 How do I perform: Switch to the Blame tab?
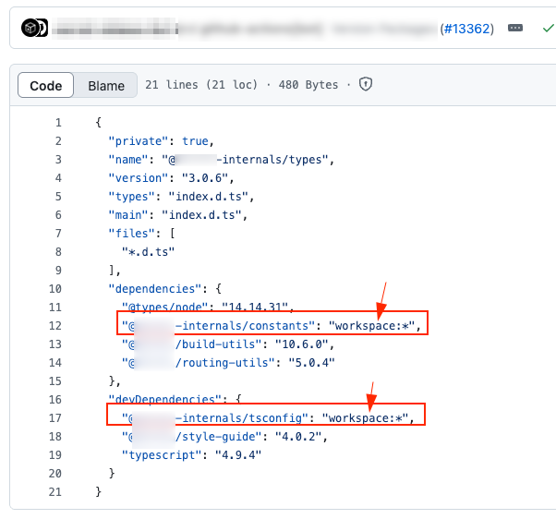(x=106, y=86)
